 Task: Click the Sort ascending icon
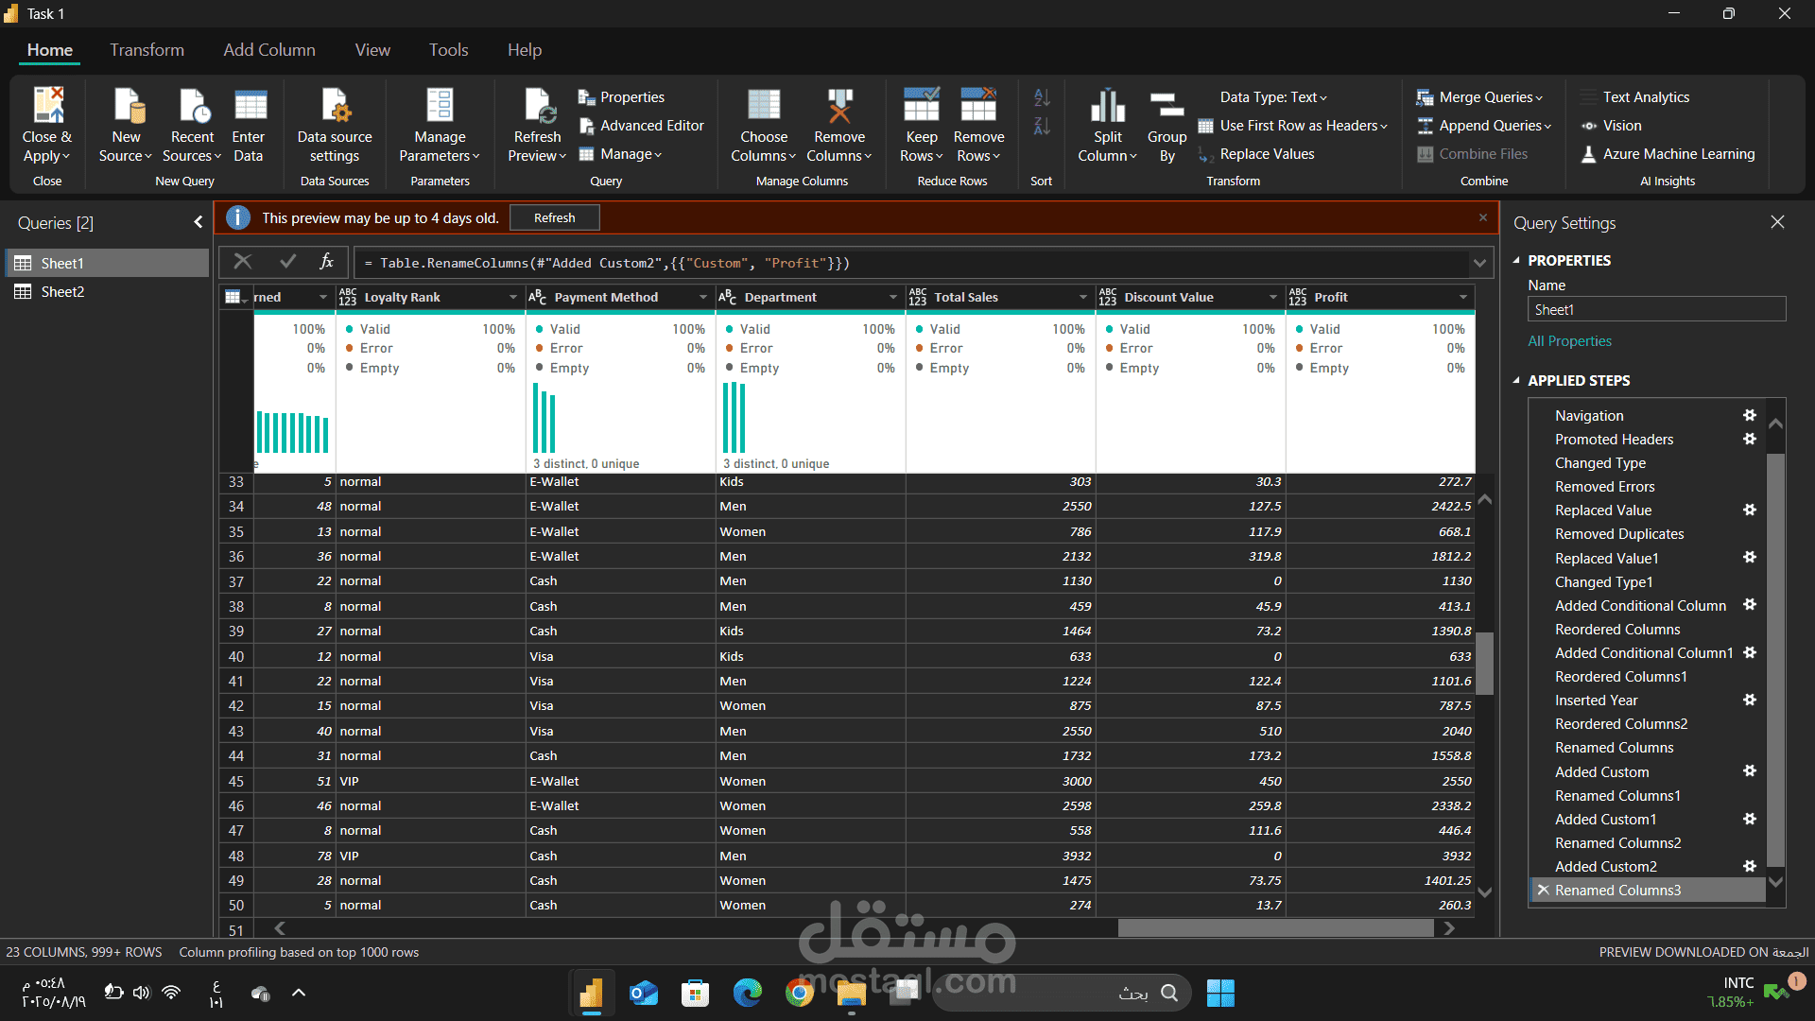tap(1042, 97)
